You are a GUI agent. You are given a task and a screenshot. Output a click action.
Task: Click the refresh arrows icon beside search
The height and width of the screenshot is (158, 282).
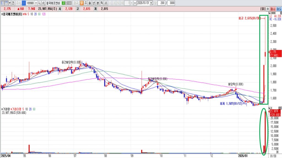[43, 3]
